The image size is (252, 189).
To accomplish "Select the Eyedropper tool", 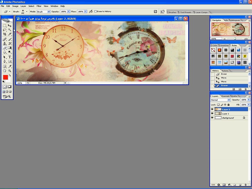I will 10,66.
